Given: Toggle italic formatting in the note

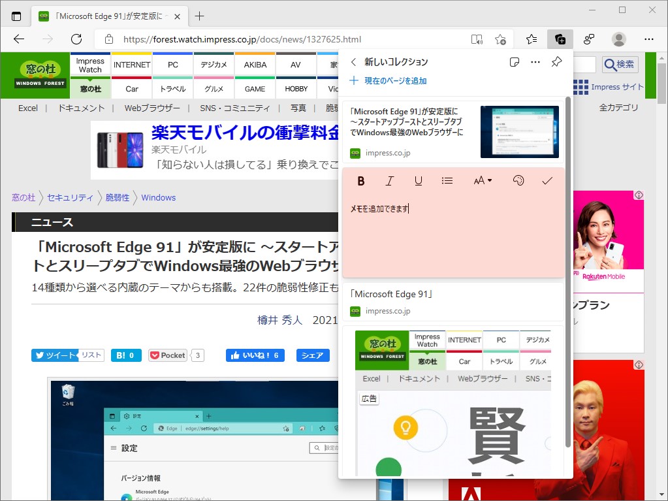Looking at the screenshot, I should pos(389,181).
